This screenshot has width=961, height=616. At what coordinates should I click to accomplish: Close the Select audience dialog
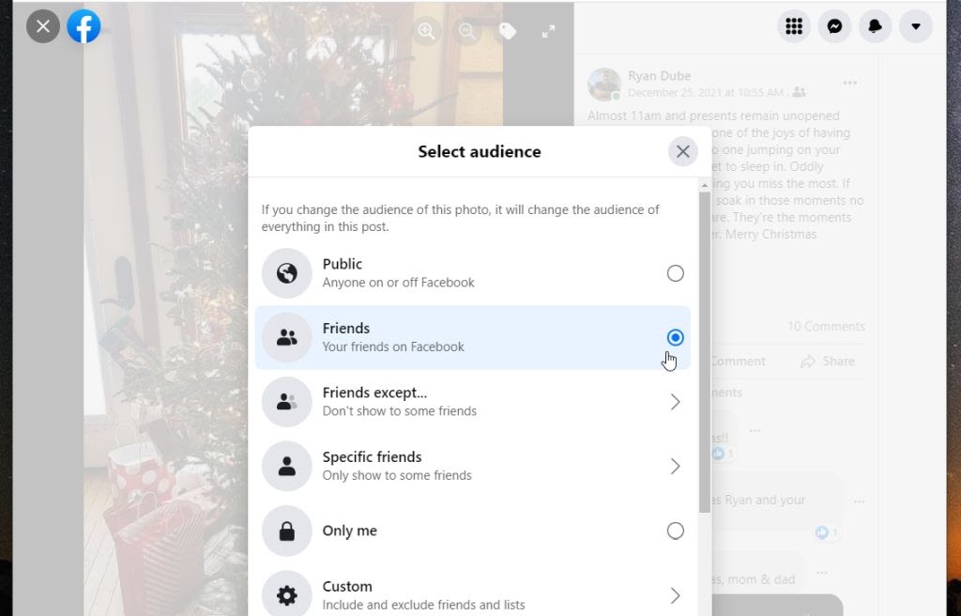coord(683,151)
